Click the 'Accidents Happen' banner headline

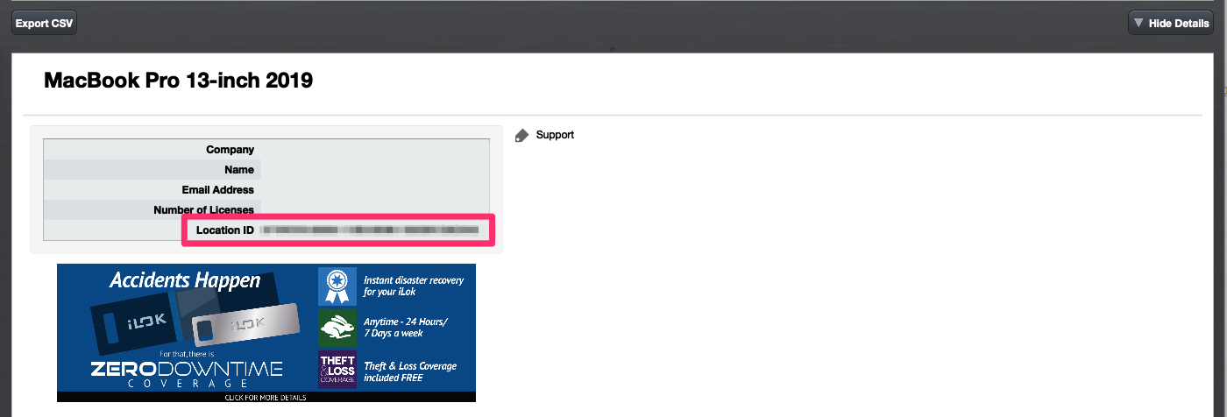(185, 280)
